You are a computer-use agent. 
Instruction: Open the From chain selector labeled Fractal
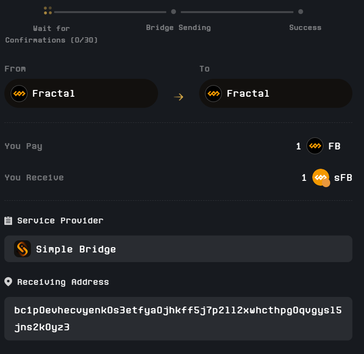coord(81,93)
